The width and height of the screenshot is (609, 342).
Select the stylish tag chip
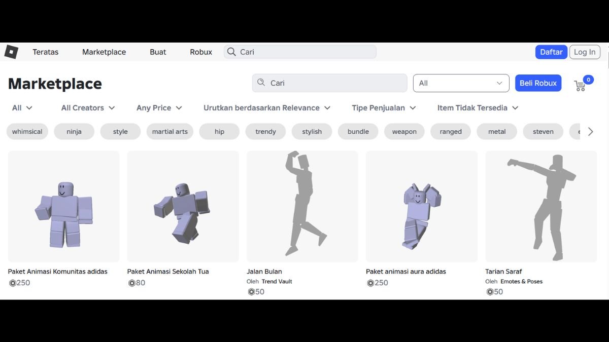312,131
